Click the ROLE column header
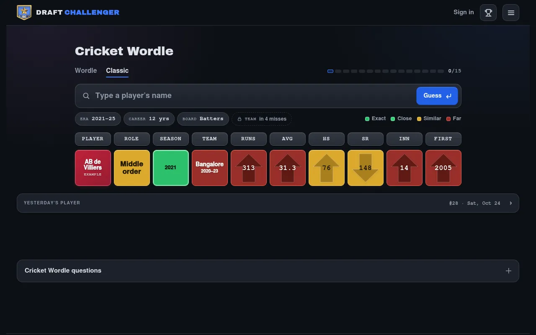This screenshot has width=536, height=335. [132, 139]
